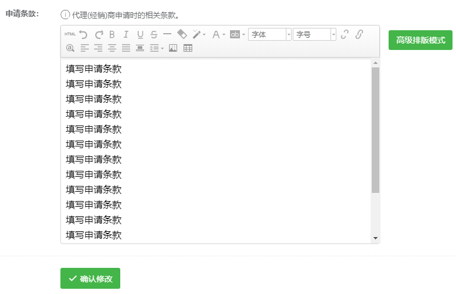Click the info icon beside 代理(经销)商申请时的相关条款
Viewport: 456px width, 294px height.
pos(65,15)
